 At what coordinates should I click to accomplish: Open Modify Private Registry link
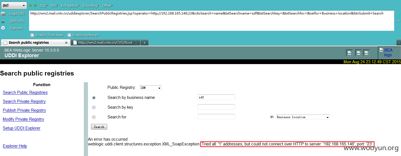click(x=23, y=119)
